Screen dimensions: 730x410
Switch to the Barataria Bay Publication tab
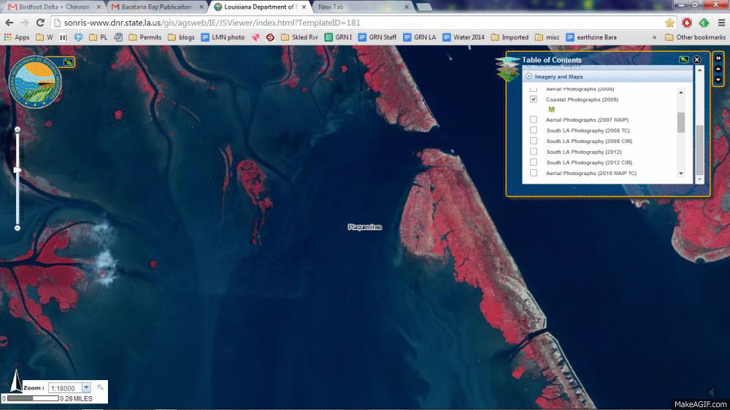click(x=152, y=7)
